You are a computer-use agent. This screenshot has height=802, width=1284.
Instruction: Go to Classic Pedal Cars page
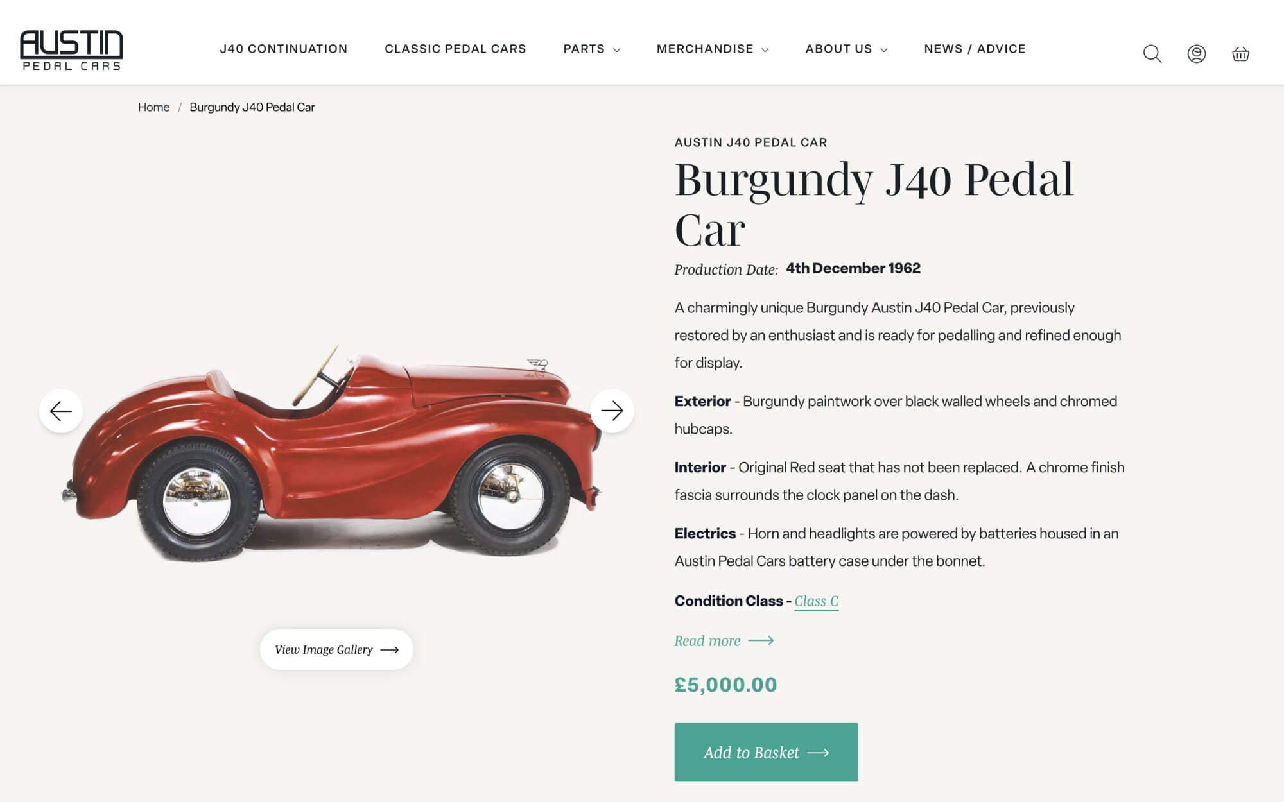455,49
